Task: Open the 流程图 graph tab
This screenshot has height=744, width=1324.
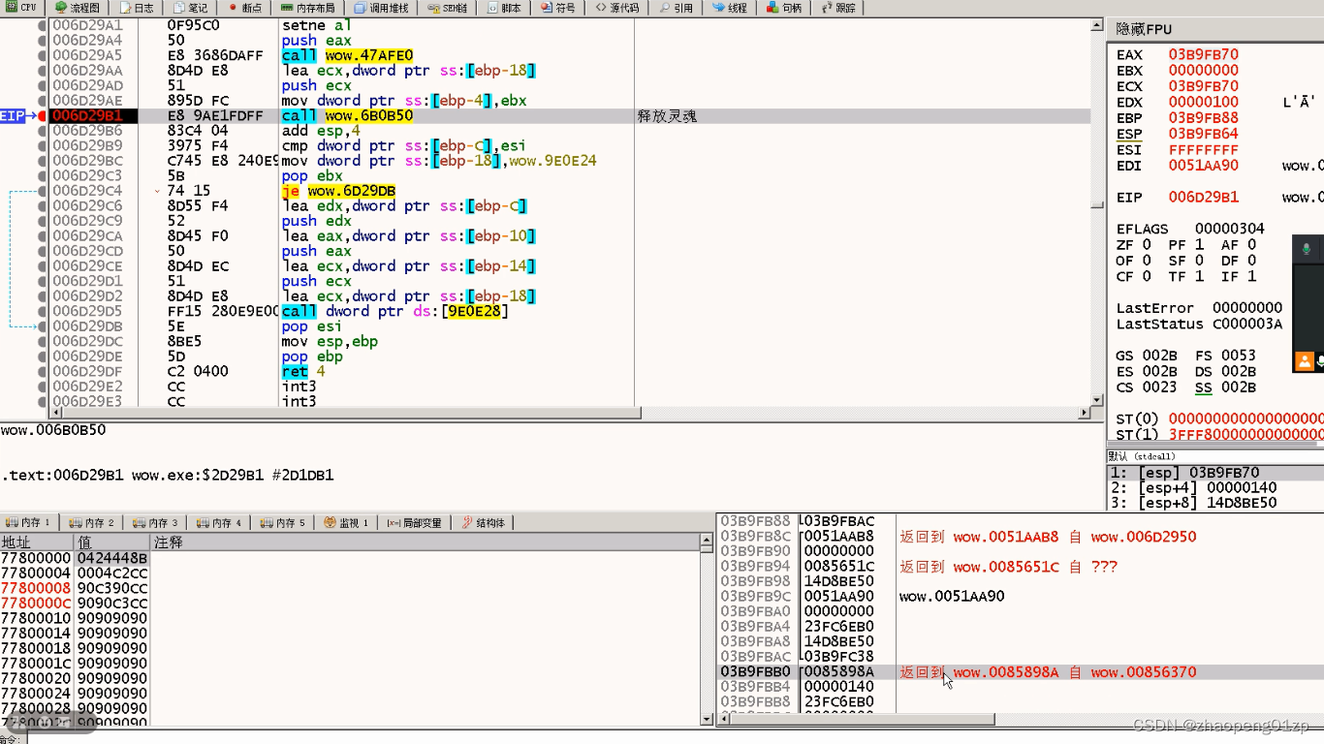Action: tap(79, 8)
